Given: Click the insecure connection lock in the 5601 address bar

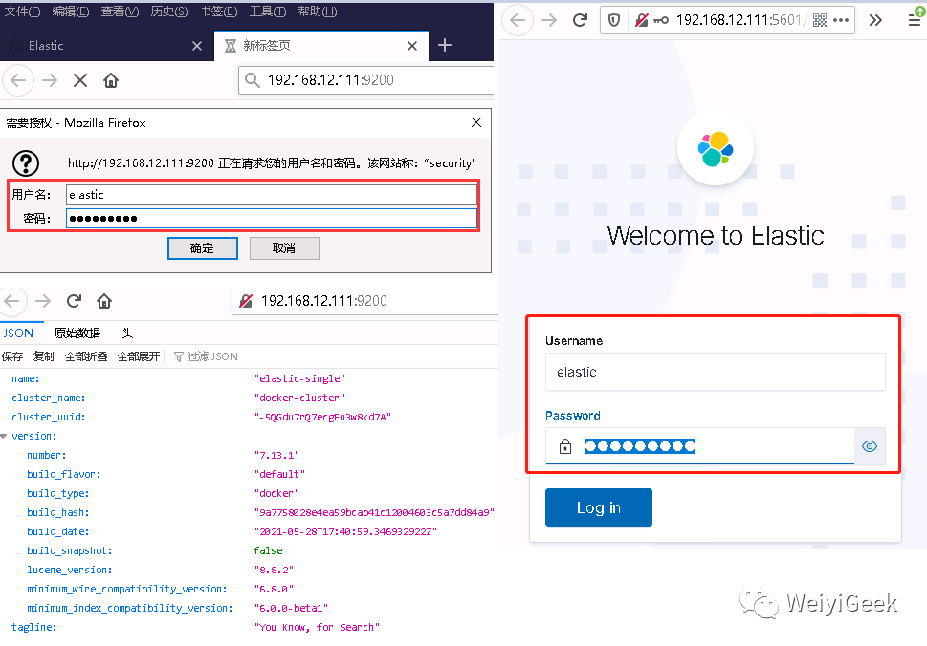Looking at the screenshot, I should [642, 20].
